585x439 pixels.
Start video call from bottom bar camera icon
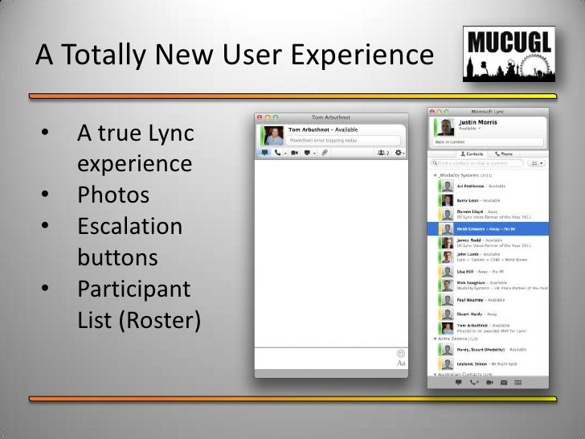pyautogui.click(x=489, y=382)
